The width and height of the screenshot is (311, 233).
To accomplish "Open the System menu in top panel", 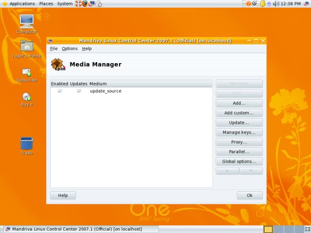I will tap(65, 3).
